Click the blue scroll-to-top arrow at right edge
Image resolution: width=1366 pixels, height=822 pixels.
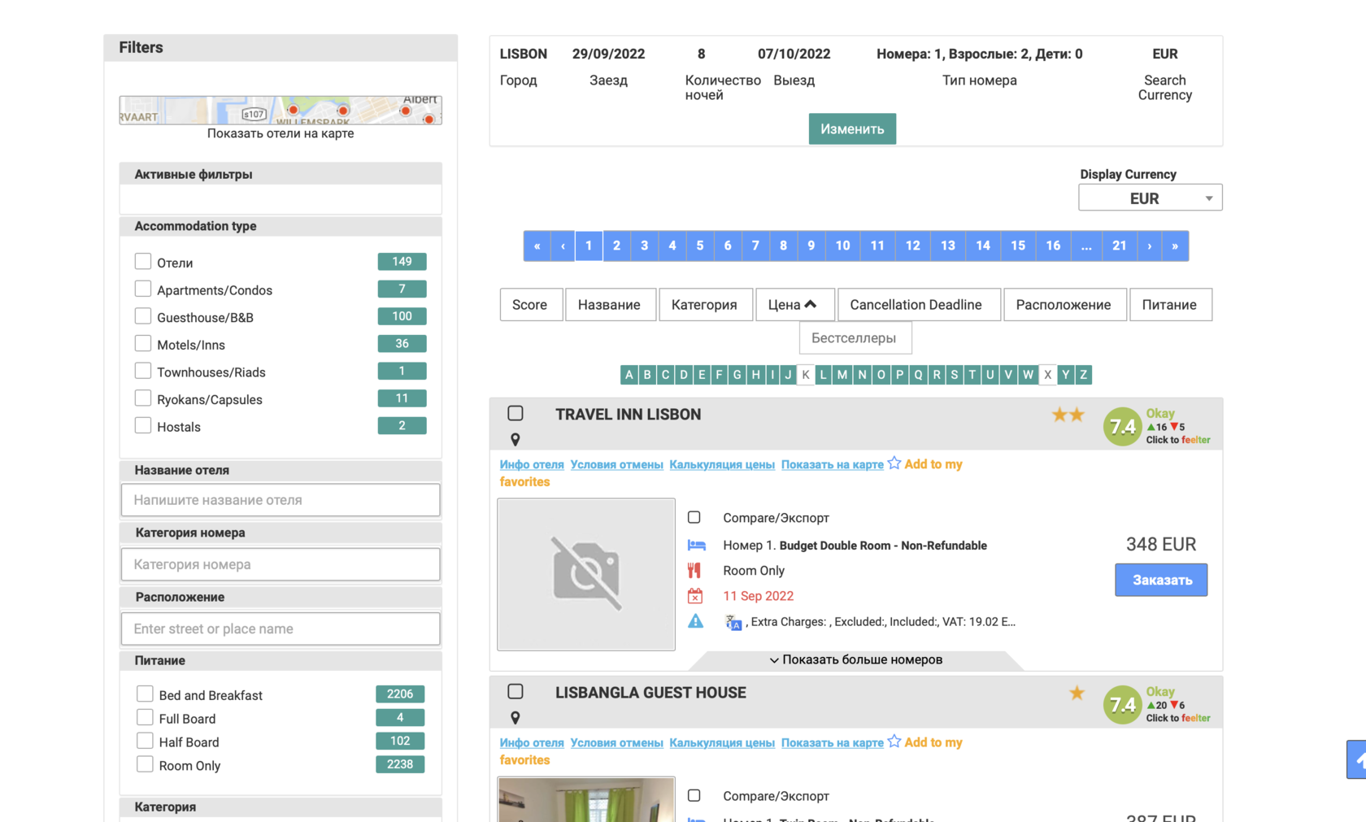coord(1356,759)
